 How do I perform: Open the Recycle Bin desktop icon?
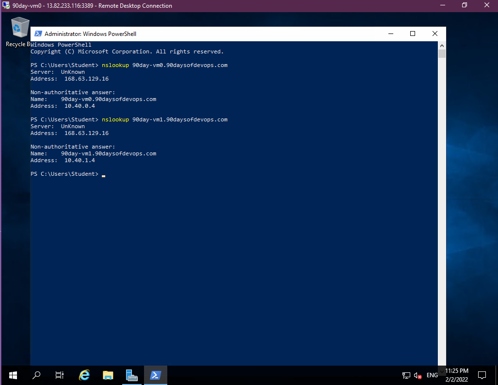click(20, 30)
